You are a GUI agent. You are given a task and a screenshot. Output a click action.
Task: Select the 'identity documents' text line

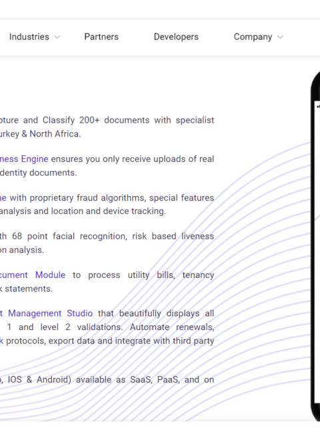39,173
